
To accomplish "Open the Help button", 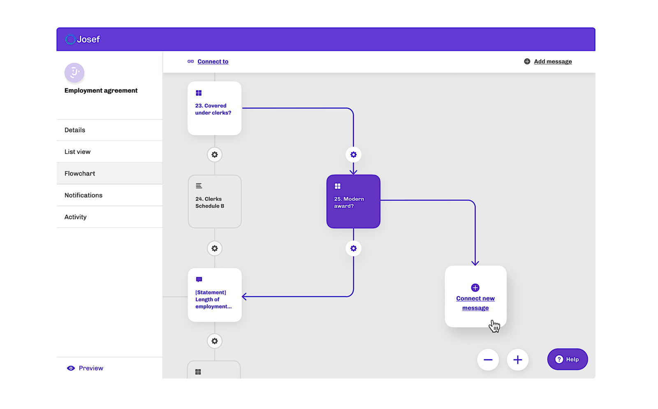I will click(568, 359).
